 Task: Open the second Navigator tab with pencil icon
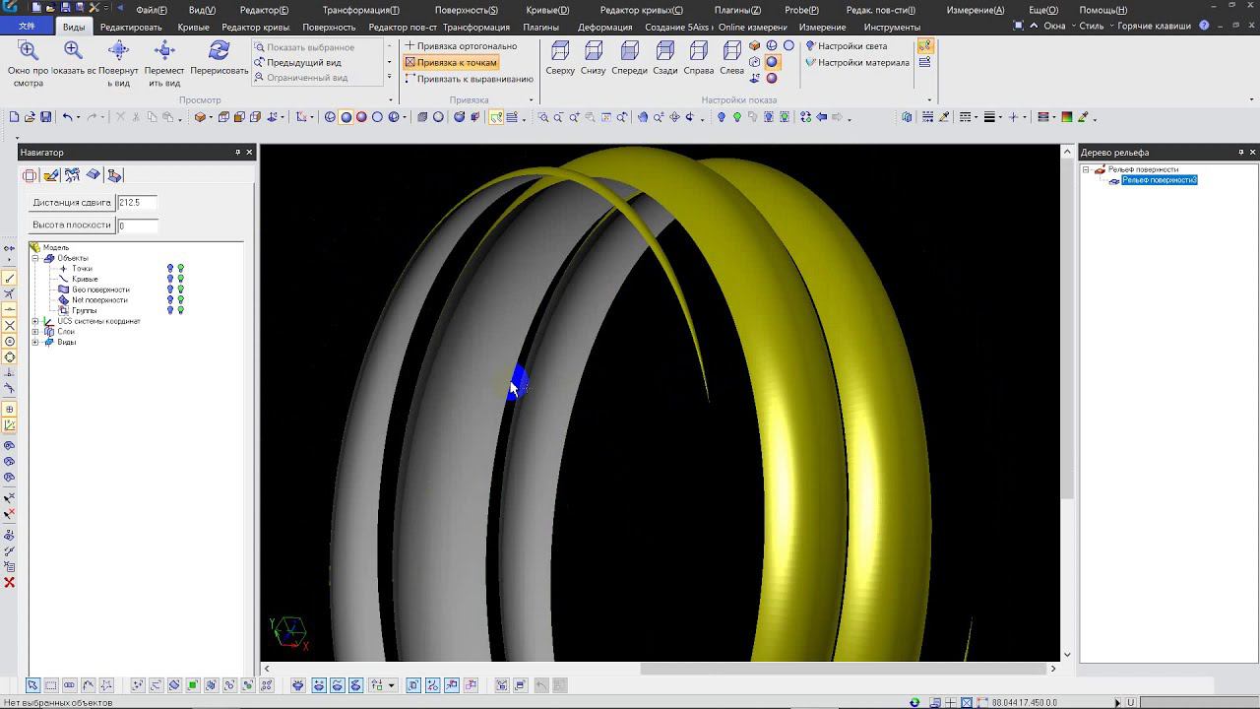click(51, 175)
